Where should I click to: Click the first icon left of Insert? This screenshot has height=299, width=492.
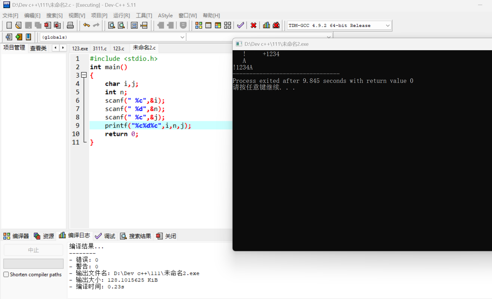click(x=9, y=37)
